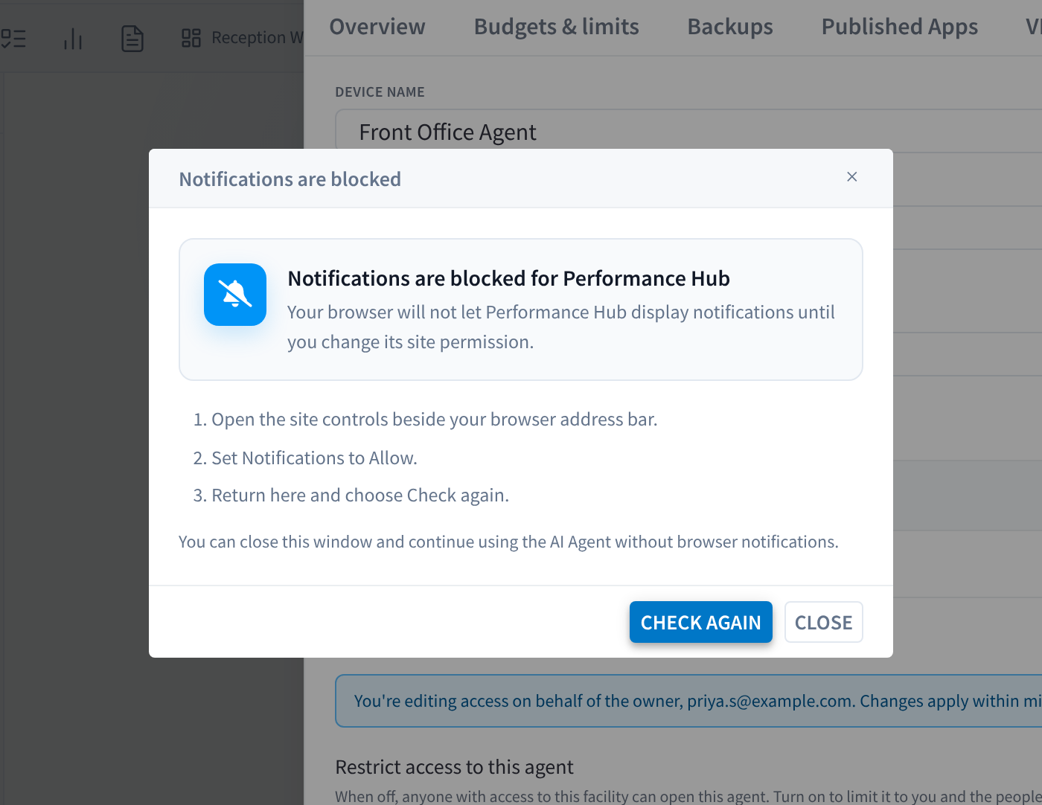
Task: Switch to the Budgets & limits tab
Action: tap(557, 27)
